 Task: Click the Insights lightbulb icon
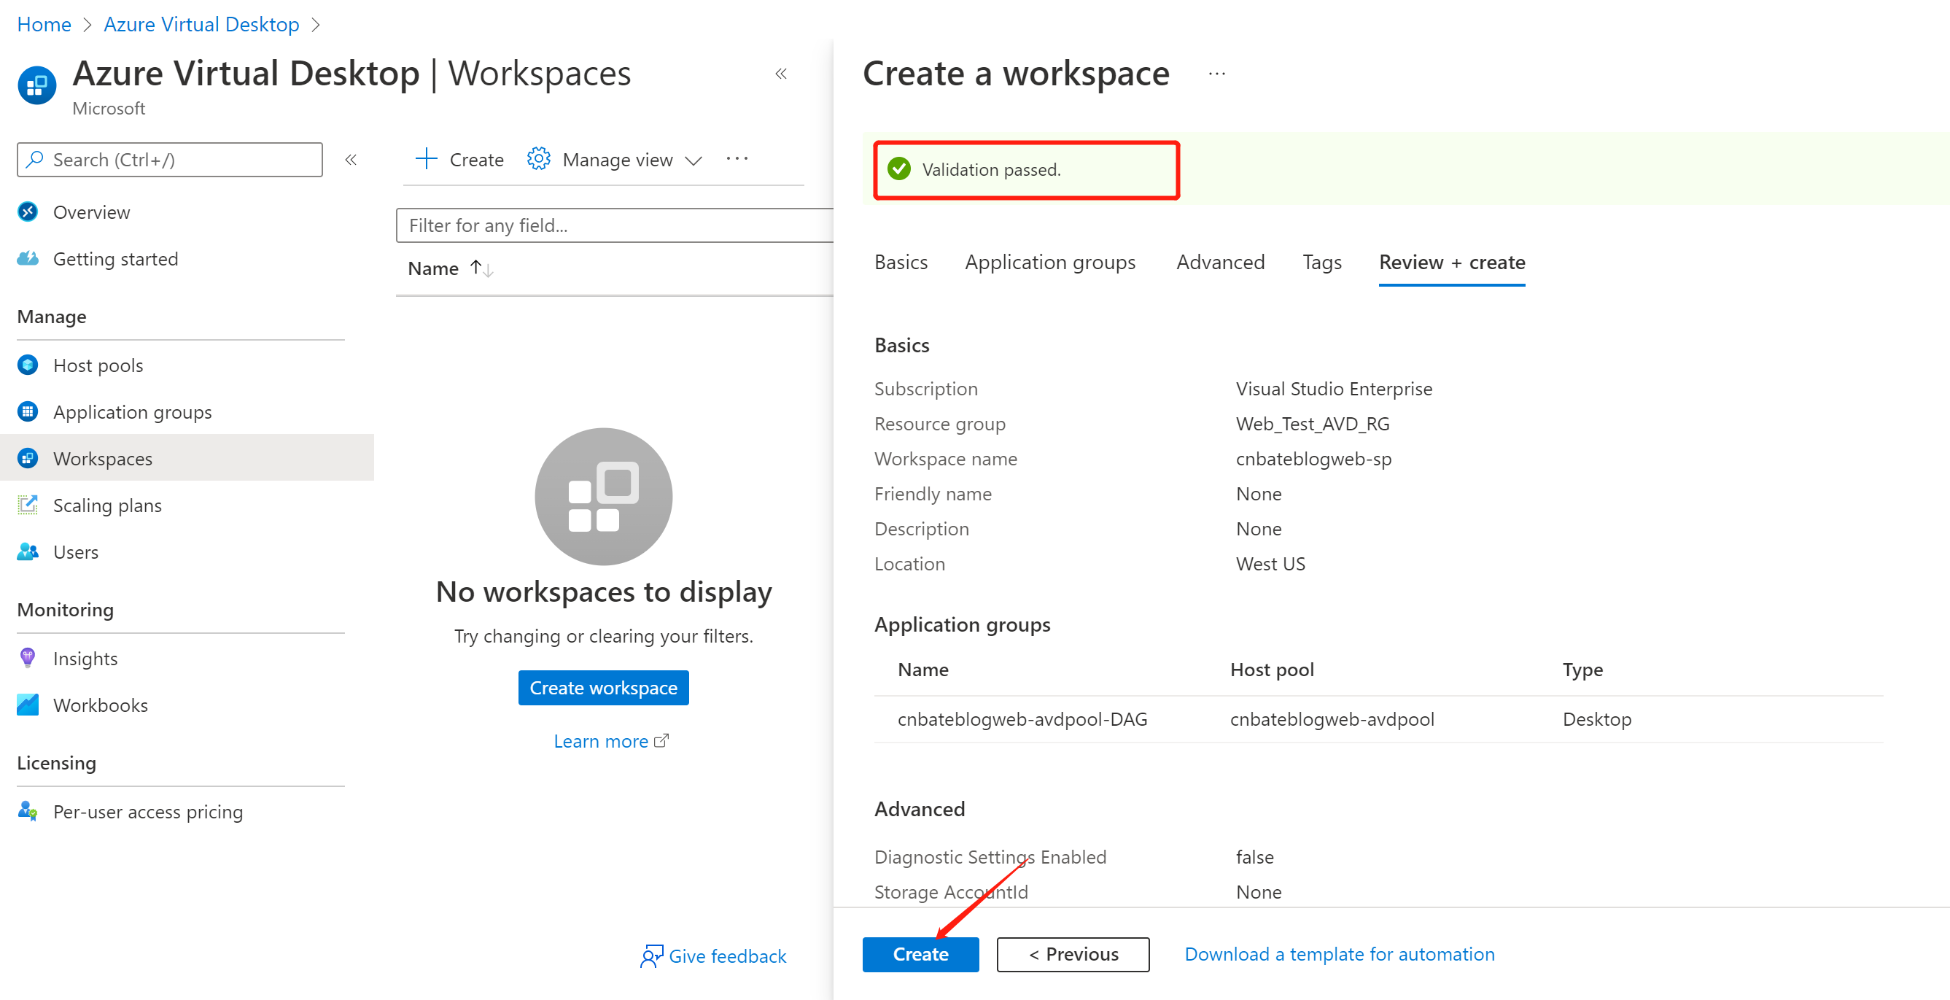coord(28,659)
